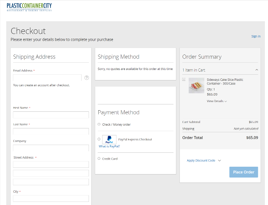Screen dimensions: 268x205
Task: Click the 'Sorry, no quotes are available' message
Action: click(135, 69)
